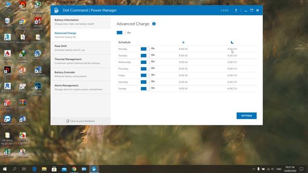Select 3ds Max 2019 desktop icon

tap(8, 38)
